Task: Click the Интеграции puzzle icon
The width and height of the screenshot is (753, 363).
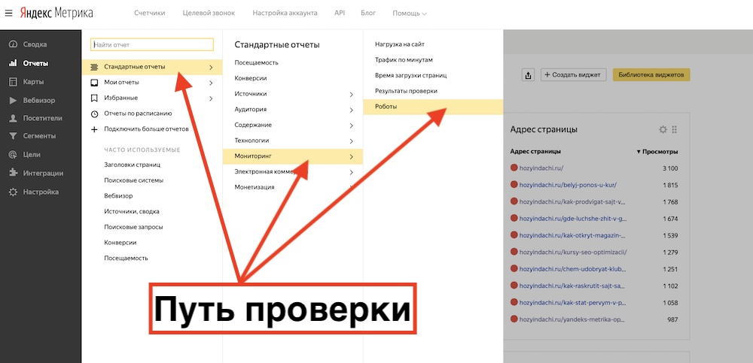Action: 14,173
